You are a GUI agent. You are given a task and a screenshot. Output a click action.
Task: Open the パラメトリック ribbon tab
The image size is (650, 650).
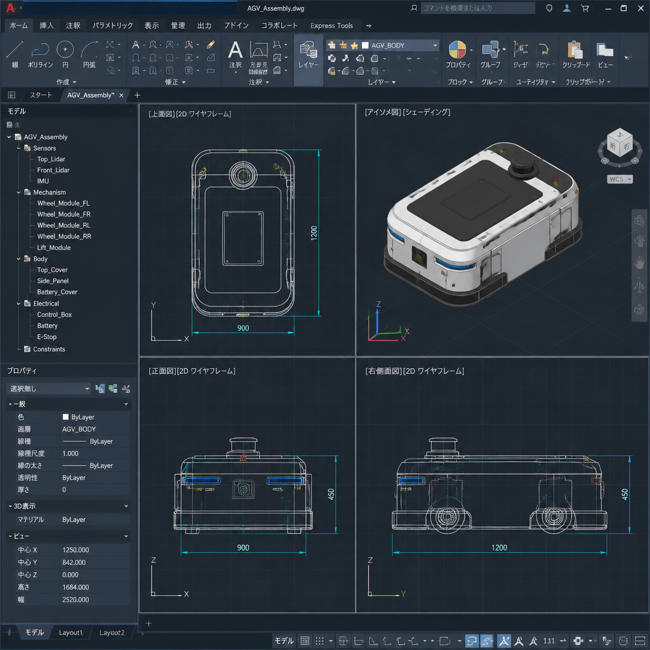click(x=112, y=25)
